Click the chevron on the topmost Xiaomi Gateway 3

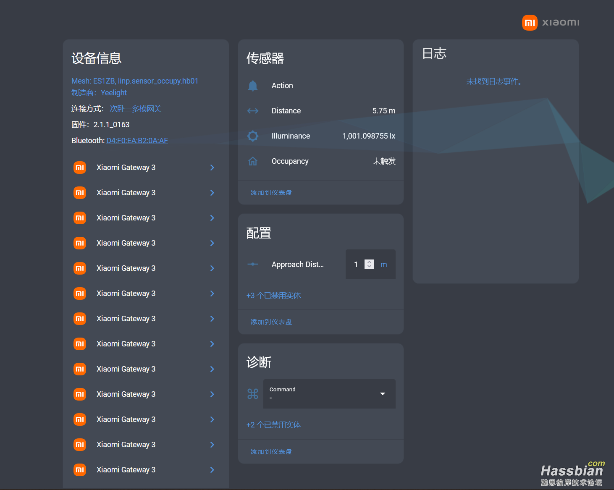click(212, 168)
